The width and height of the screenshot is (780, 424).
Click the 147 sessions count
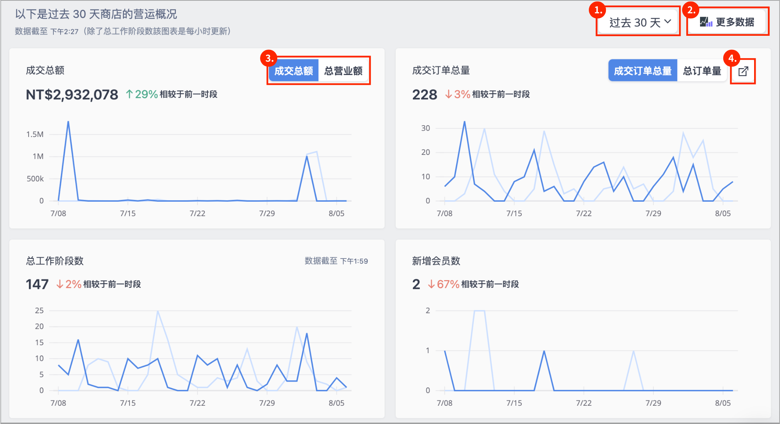tap(37, 284)
